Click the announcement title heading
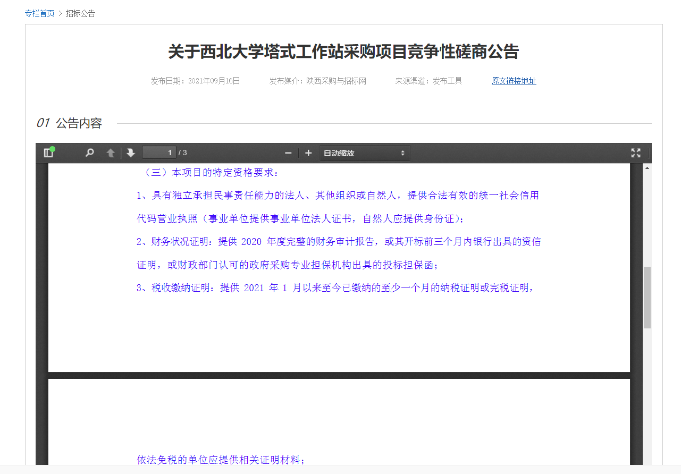This screenshot has height=474, width=681. click(343, 52)
